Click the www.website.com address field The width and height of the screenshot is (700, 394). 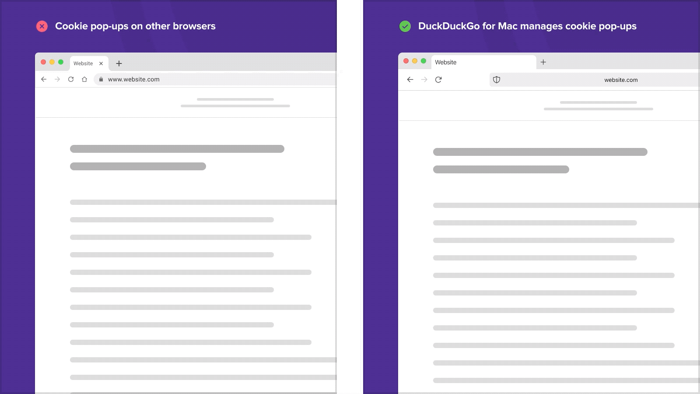(x=133, y=79)
